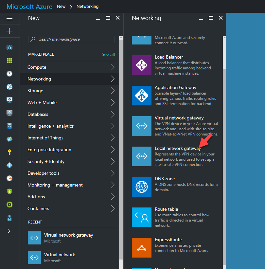Click the See all link
Screen dimensions: 265x269
click(108, 54)
